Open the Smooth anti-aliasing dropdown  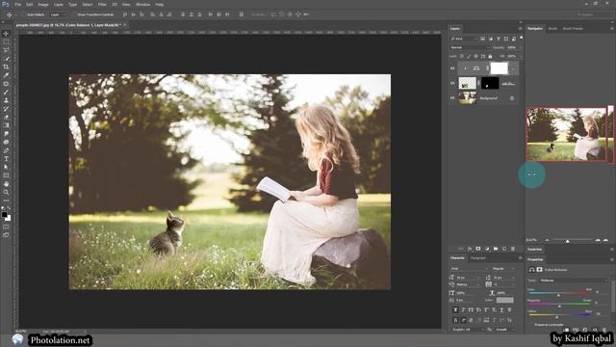[505, 330]
